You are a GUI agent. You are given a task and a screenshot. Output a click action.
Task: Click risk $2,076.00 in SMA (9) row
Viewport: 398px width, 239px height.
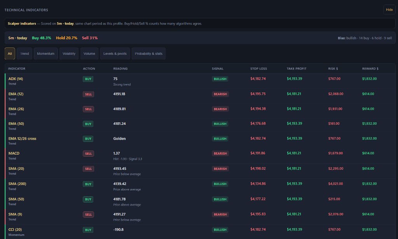click(335, 214)
